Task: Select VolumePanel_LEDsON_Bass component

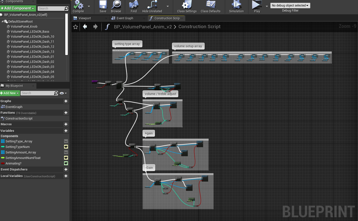Action: click(x=30, y=32)
